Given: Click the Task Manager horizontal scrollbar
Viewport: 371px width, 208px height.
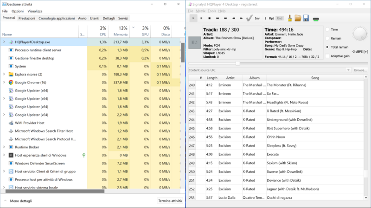Looking at the screenshot, I should [x=55, y=191].
